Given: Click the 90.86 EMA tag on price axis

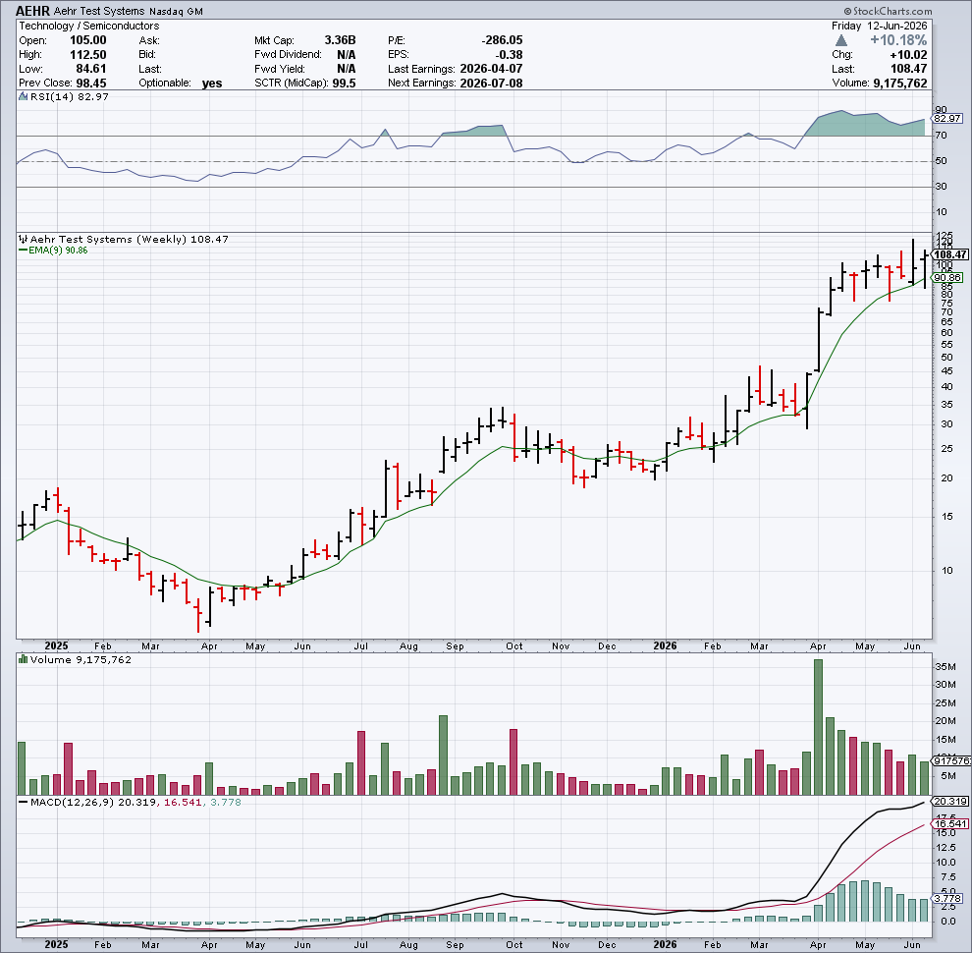Looking at the screenshot, I should [947, 278].
